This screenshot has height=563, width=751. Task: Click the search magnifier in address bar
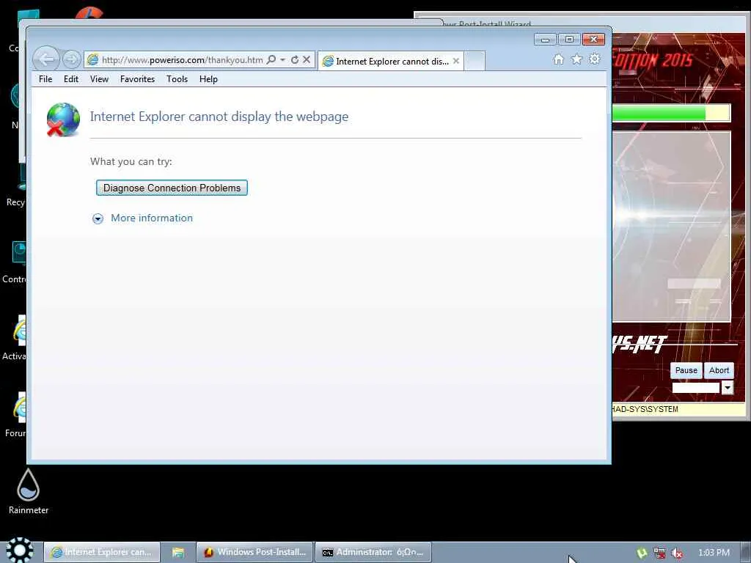271,60
